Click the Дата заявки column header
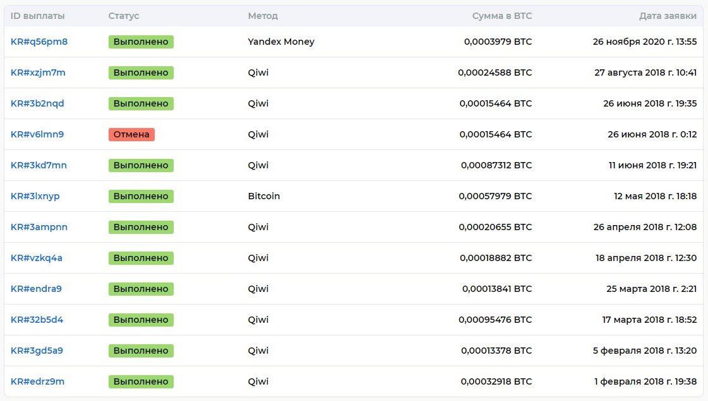The image size is (708, 401). point(668,16)
